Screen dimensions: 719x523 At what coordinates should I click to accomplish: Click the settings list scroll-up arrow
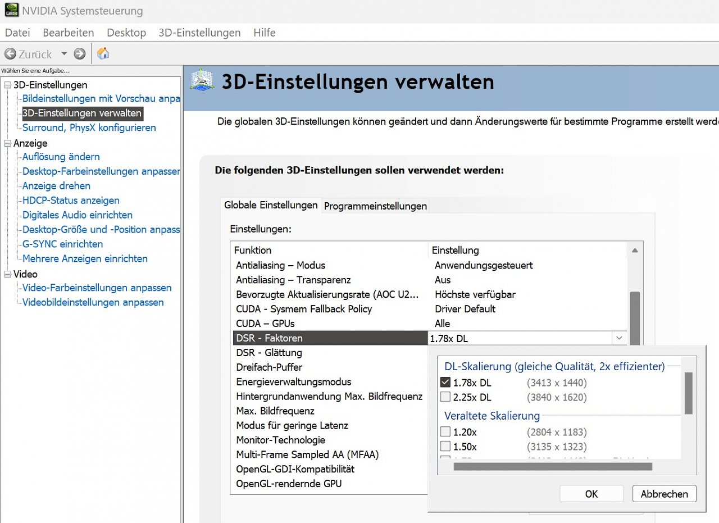(x=635, y=250)
